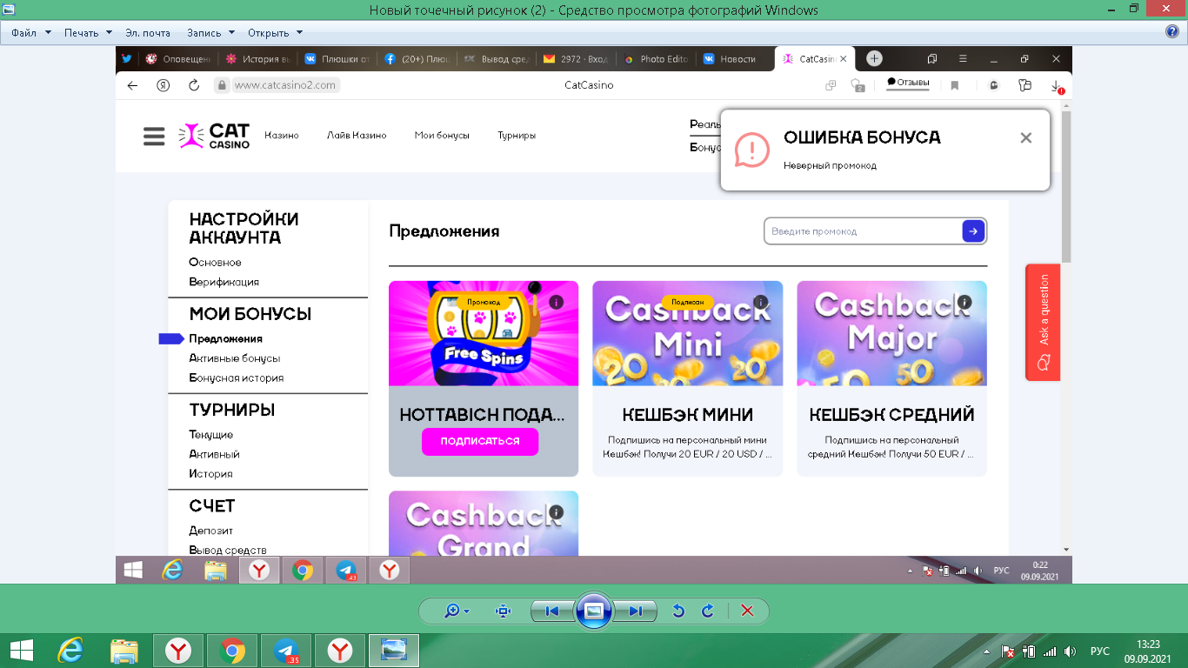Image resolution: width=1188 pixels, height=668 pixels.
Task: Switch to the (20+) Плюш Facebook tab
Action: (x=417, y=59)
